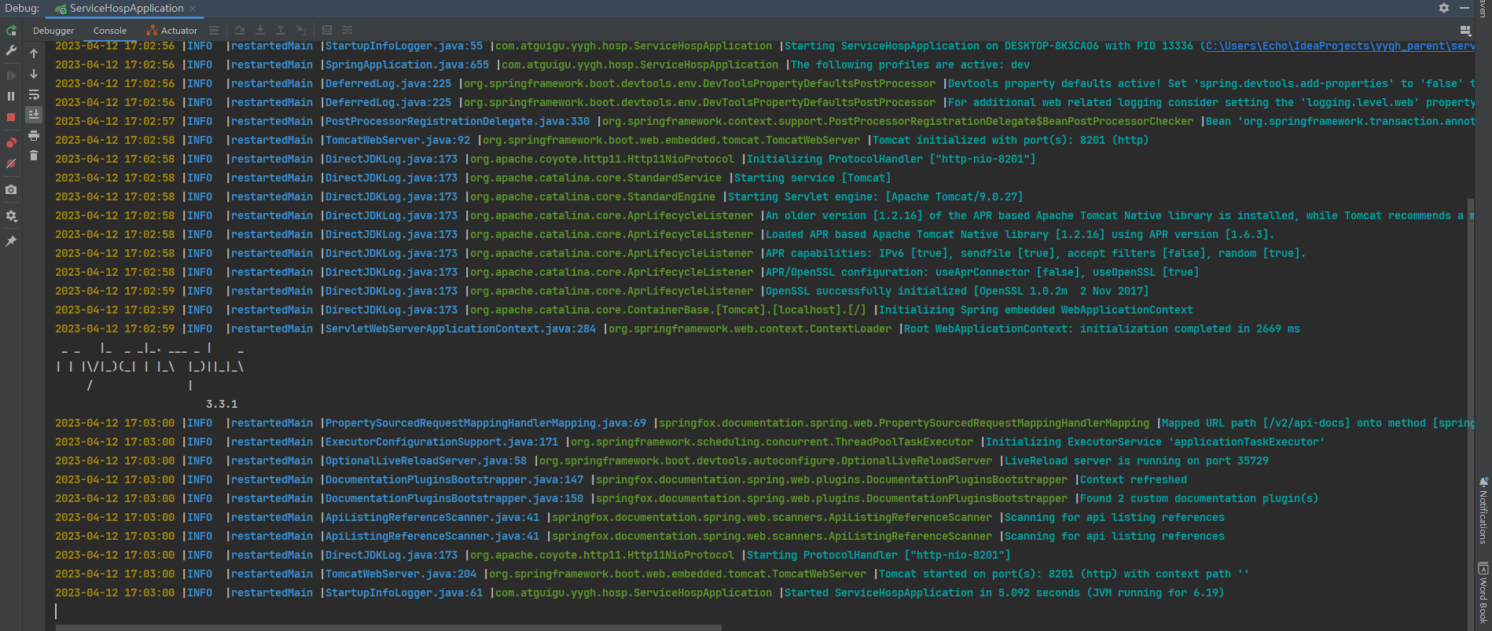1492x631 pixels.
Task: Open the C:\Users\Echo\IdeaProjects path link
Action: pos(1336,46)
